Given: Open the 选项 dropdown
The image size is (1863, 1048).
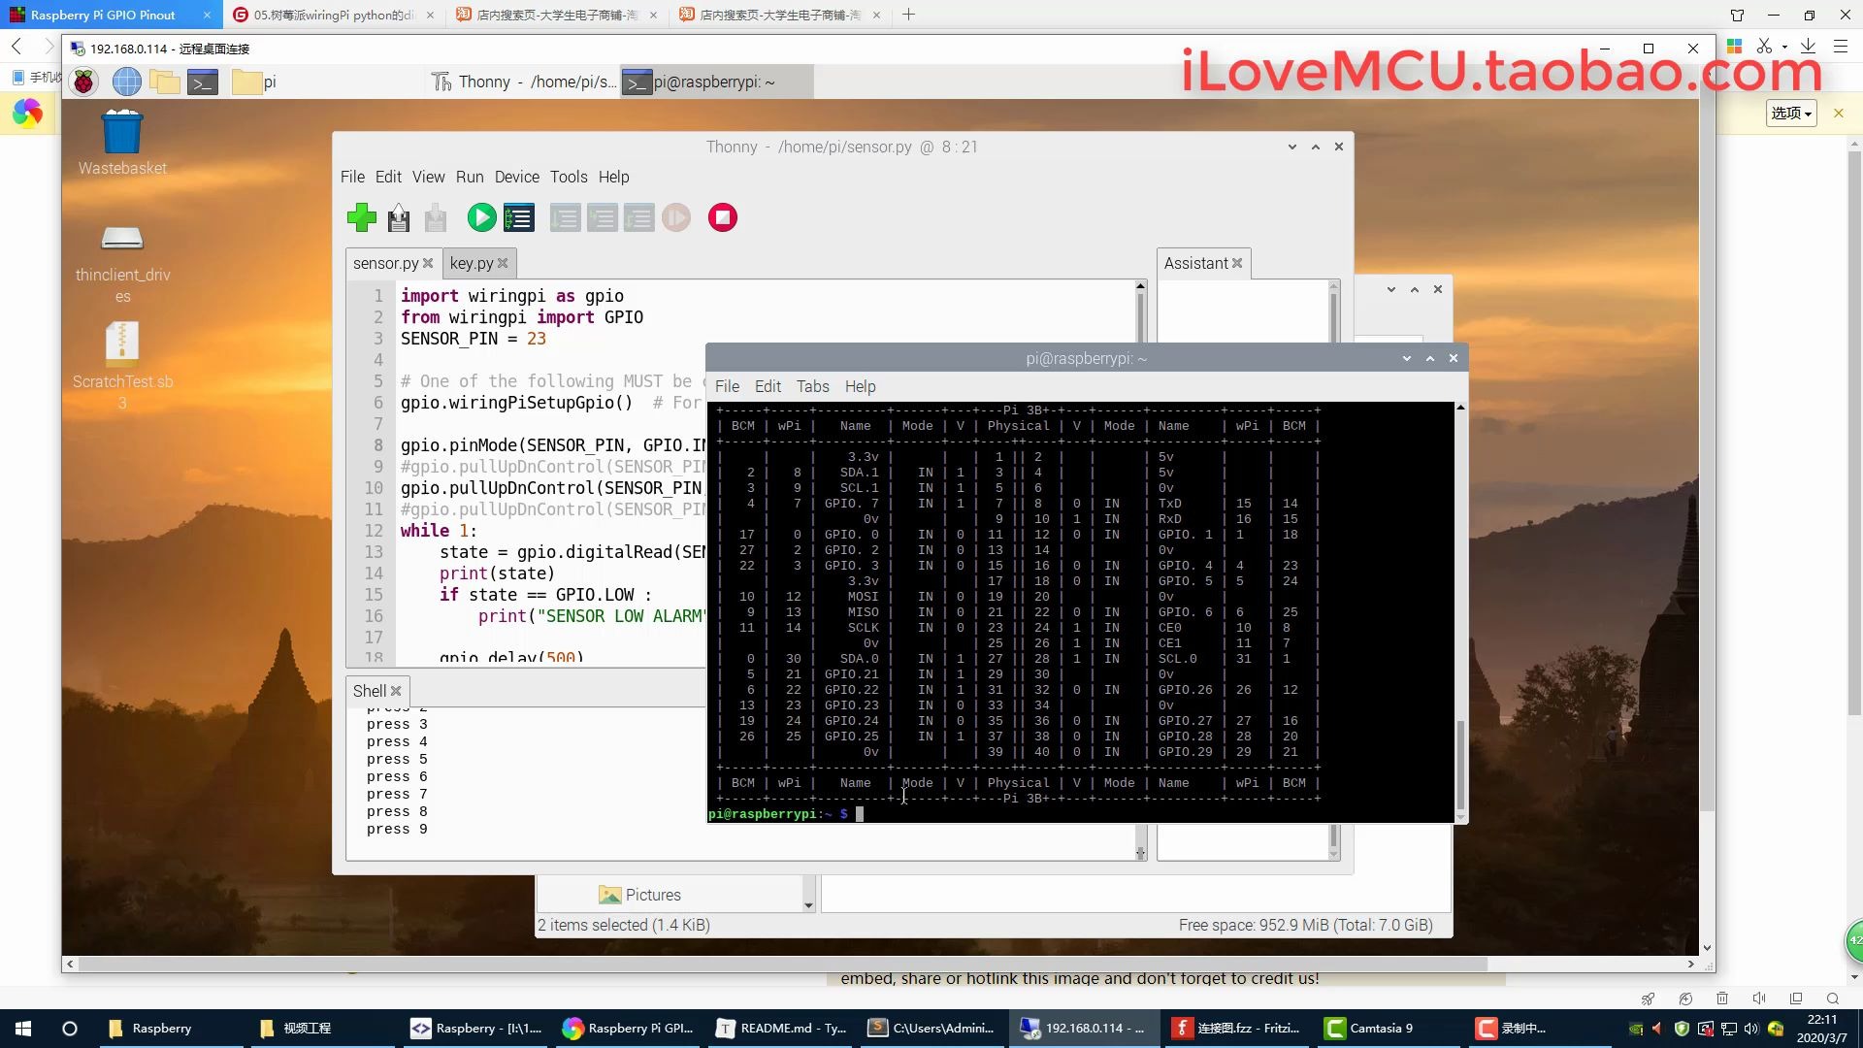Looking at the screenshot, I should coord(1790,114).
